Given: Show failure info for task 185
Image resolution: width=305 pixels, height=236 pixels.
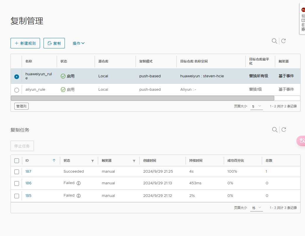Looking at the screenshot, I should (x=79, y=196).
